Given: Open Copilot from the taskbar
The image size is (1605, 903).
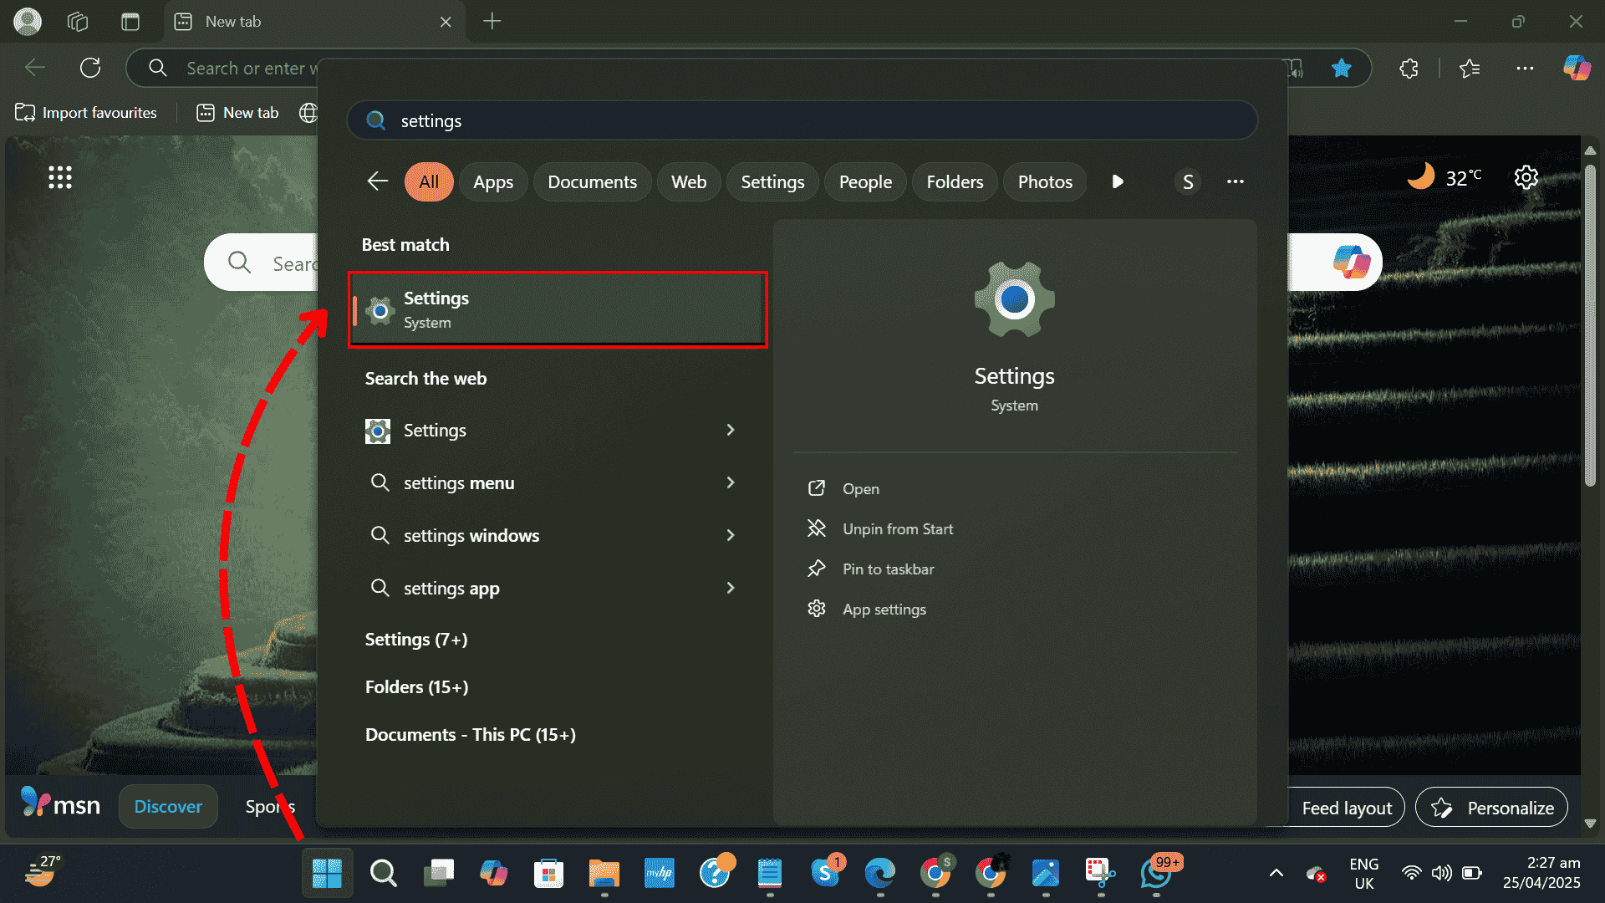Looking at the screenshot, I should click(493, 873).
